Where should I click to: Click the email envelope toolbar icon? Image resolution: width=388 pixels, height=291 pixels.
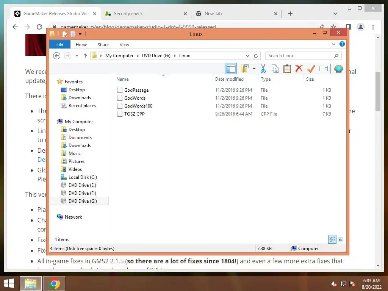(324, 69)
